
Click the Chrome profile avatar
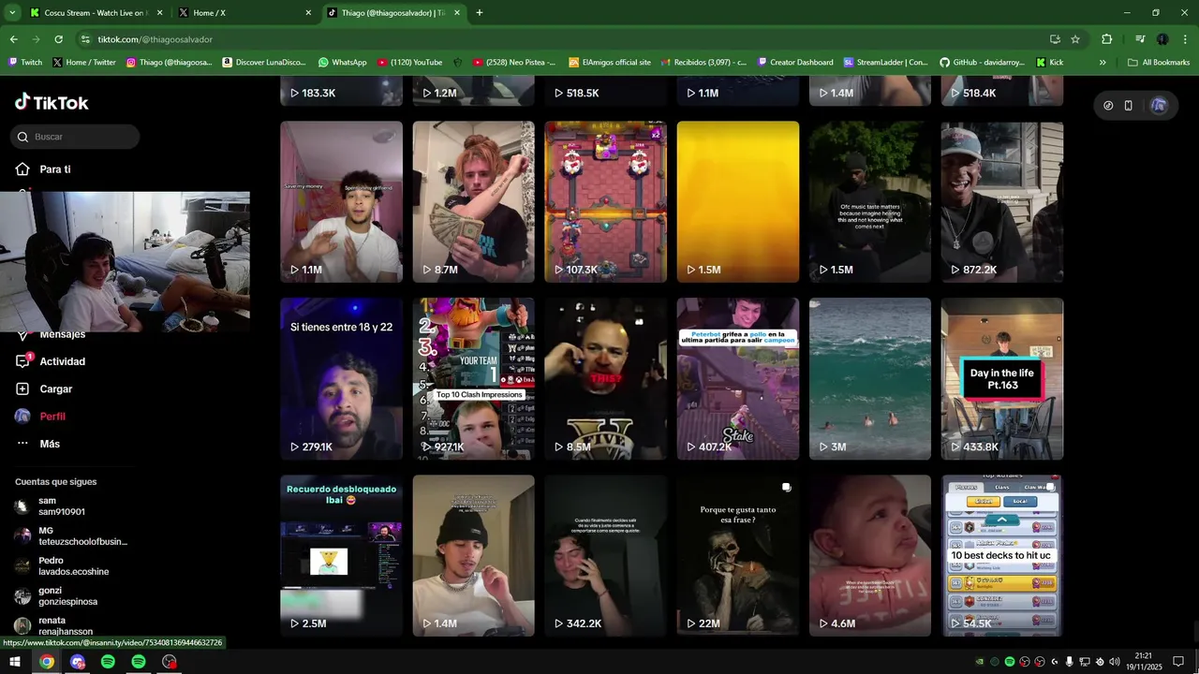[x=1162, y=39]
